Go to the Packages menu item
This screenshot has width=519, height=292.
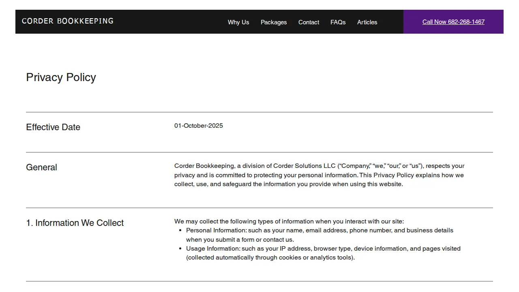click(x=274, y=22)
